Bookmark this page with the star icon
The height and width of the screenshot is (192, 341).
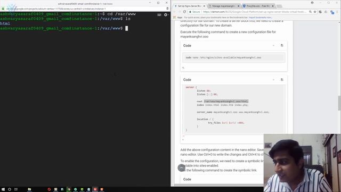pyautogui.click(x=315, y=12)
